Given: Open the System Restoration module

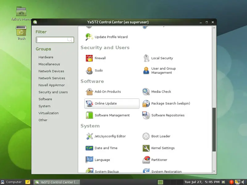Looking at the screenshot, I should (x=162, y=171).
